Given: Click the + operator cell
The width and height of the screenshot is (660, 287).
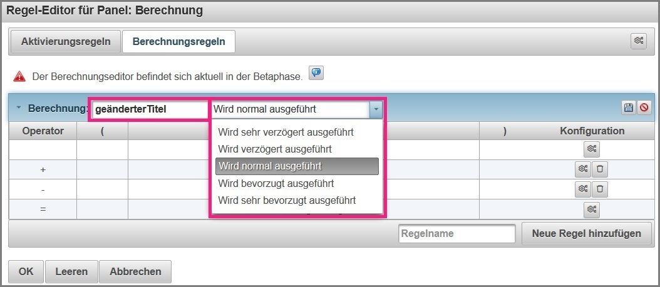Looking at the screenshot, I should 43,169.
